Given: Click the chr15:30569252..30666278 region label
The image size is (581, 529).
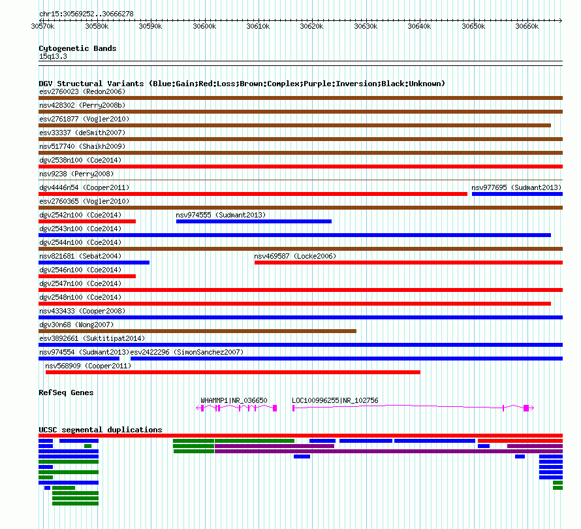Looking at the screenshot, I should click(x=86, y=14).
